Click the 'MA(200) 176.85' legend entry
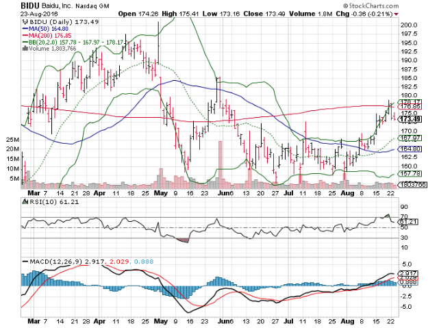This screenshot has width=428, height=328. [x=50, y=36]
